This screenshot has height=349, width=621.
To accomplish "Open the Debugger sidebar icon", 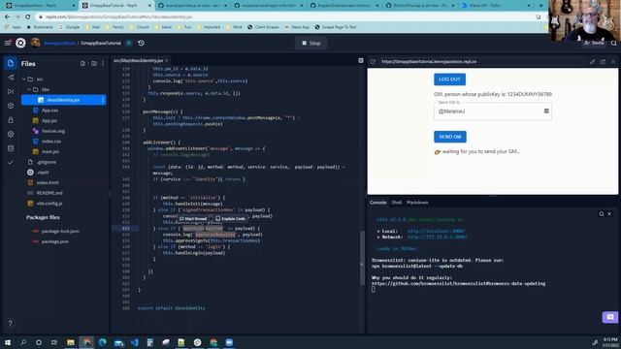I will click(11, 91).
